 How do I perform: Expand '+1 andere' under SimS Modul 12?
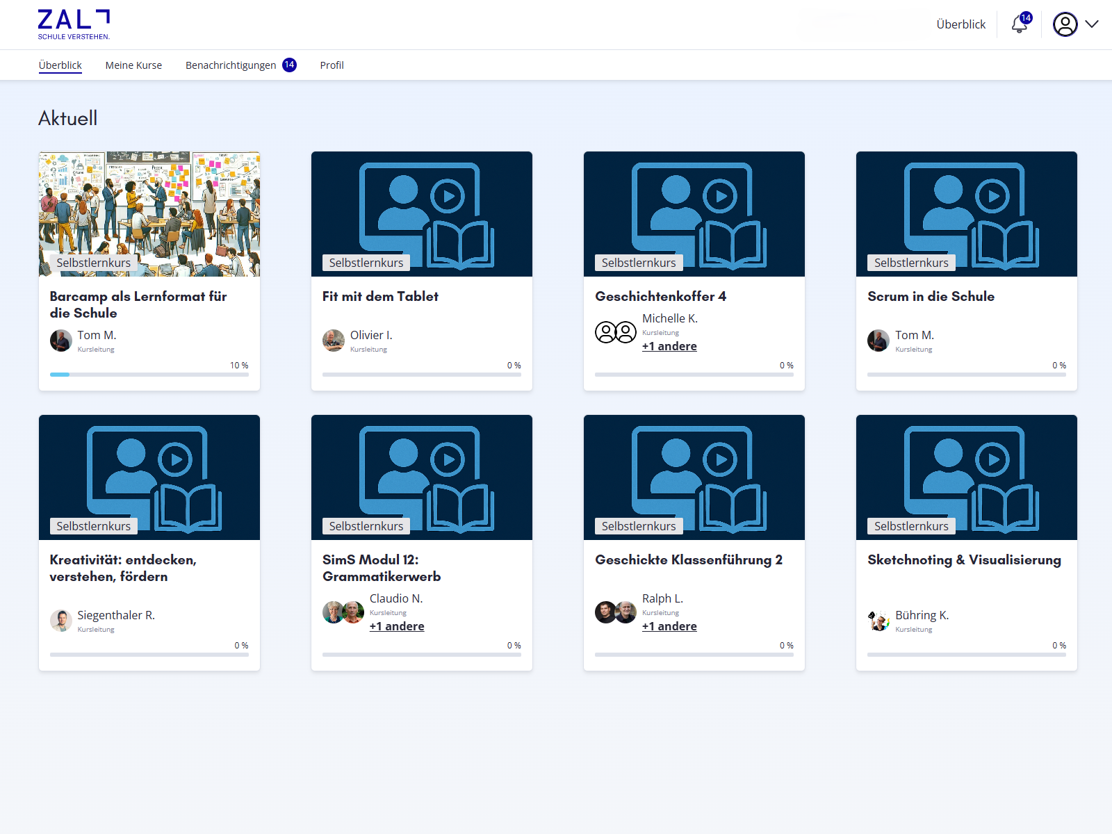point(397,625)
